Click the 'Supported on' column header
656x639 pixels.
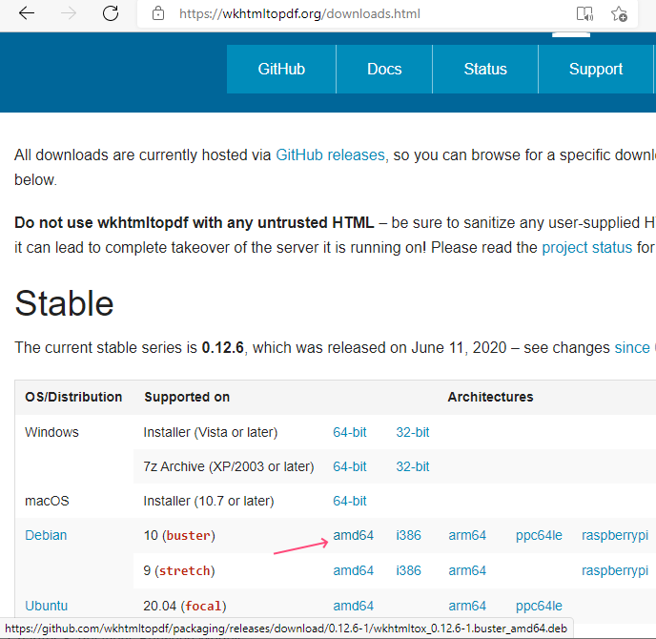[187, 397]
